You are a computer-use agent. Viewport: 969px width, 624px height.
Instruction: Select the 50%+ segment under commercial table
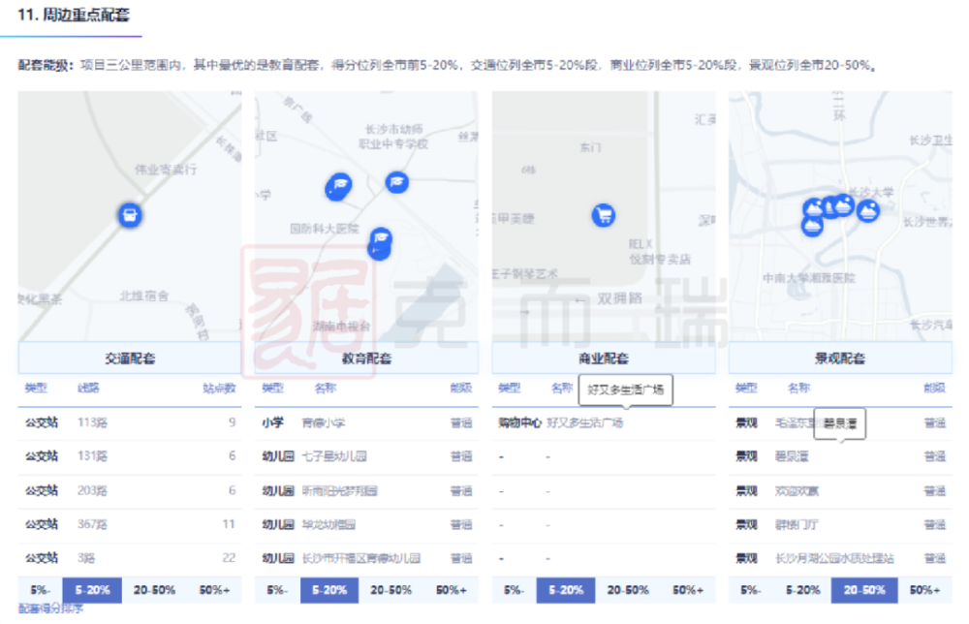[688, 590]
